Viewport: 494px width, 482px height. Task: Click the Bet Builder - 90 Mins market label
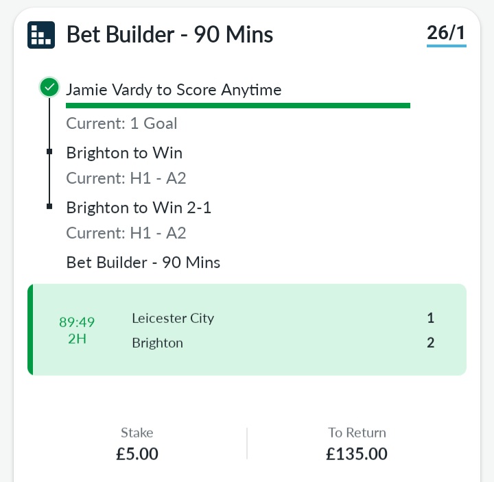point(143,263)
